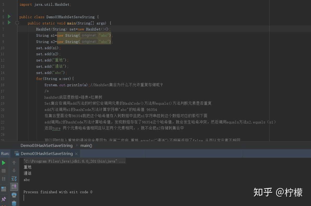
Task: Toggle Scroll to End in console
Action: click(14, 187)
